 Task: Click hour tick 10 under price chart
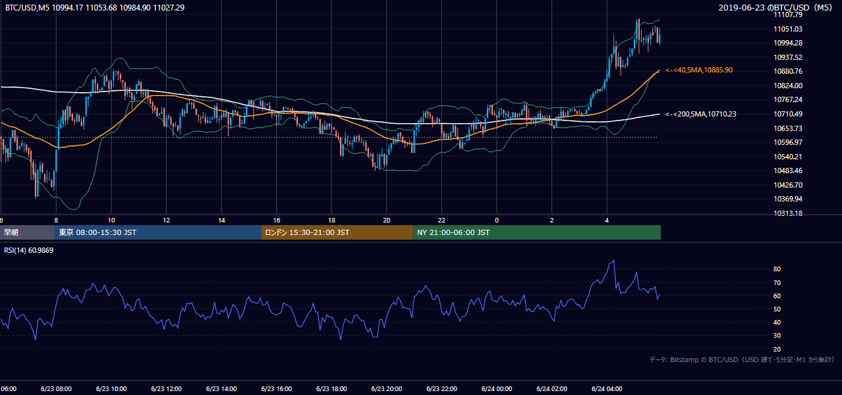coord(111,221)
